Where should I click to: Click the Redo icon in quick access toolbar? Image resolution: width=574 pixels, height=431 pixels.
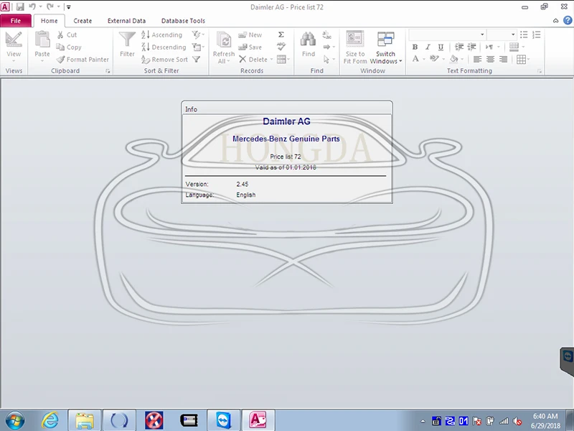pos(50,6)
